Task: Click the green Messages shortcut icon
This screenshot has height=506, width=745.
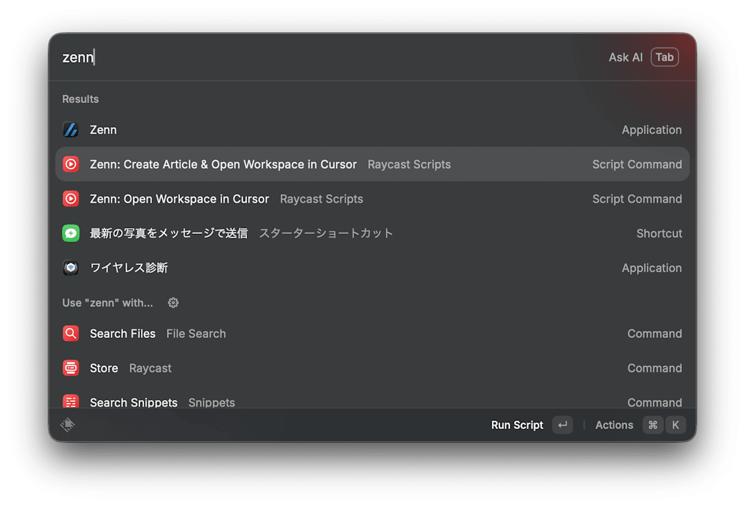Action: [71, 233]
